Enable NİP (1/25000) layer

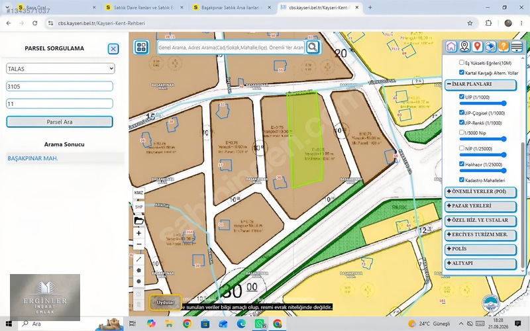pos(461,148)
